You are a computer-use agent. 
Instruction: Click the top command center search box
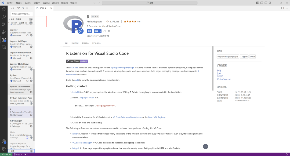150,3
